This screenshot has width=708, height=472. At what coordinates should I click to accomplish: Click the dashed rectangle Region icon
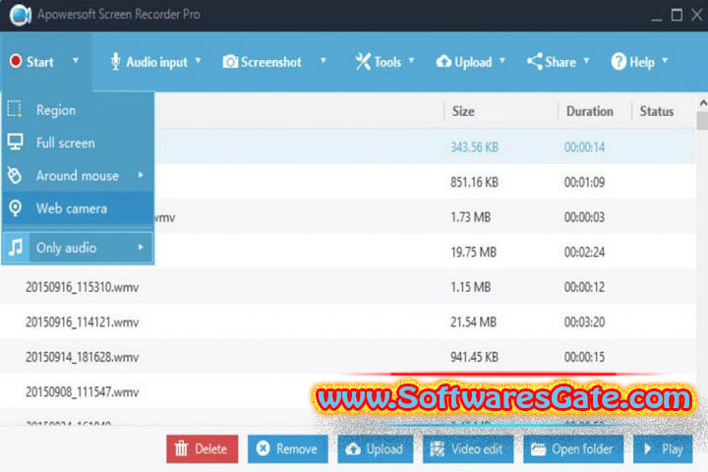pyautogui.click(x=15, y=109)
